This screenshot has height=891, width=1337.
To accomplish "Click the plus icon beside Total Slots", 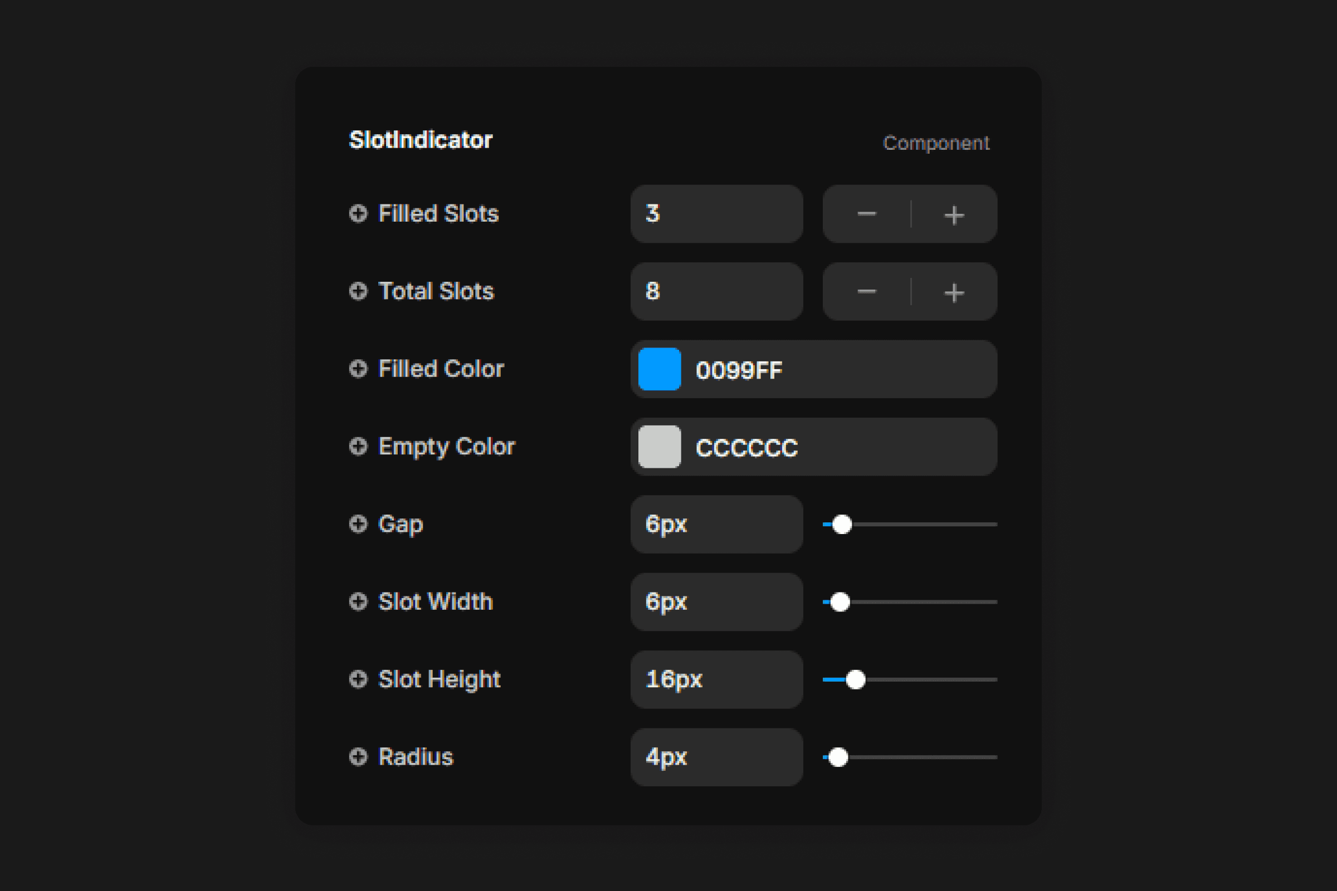I will pyautogui.click(x=358, y=291).
